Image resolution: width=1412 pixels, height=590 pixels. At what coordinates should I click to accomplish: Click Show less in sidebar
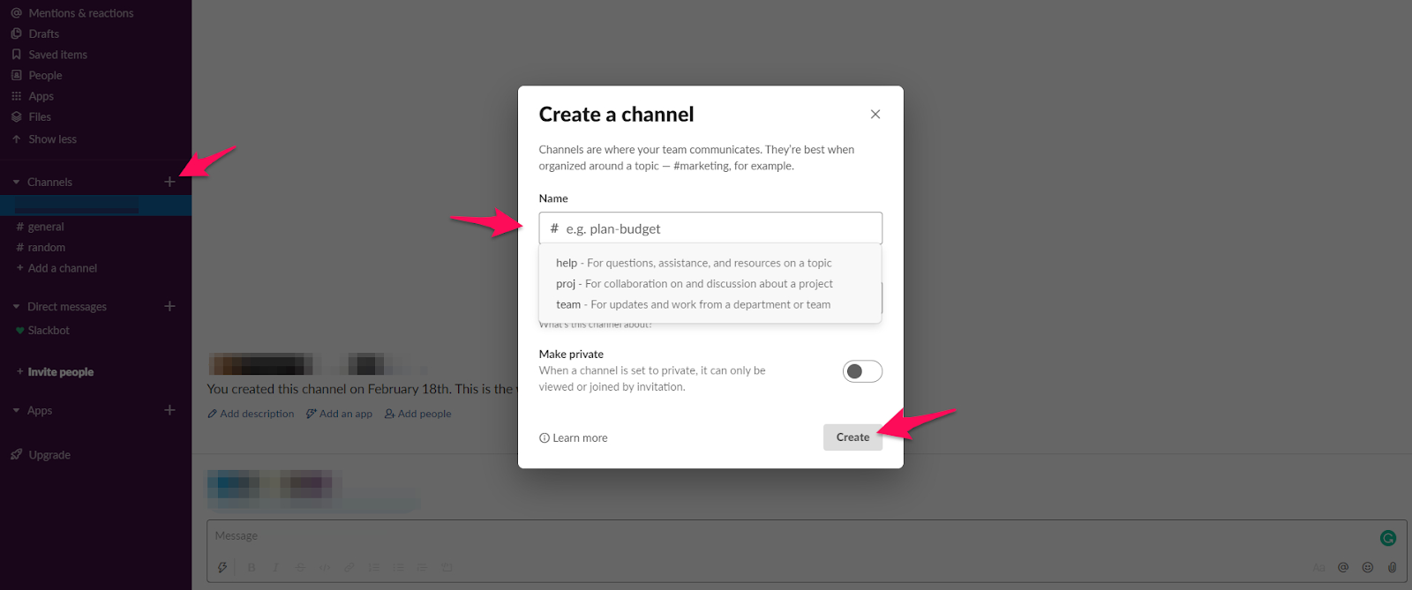(x=44, y=139)
